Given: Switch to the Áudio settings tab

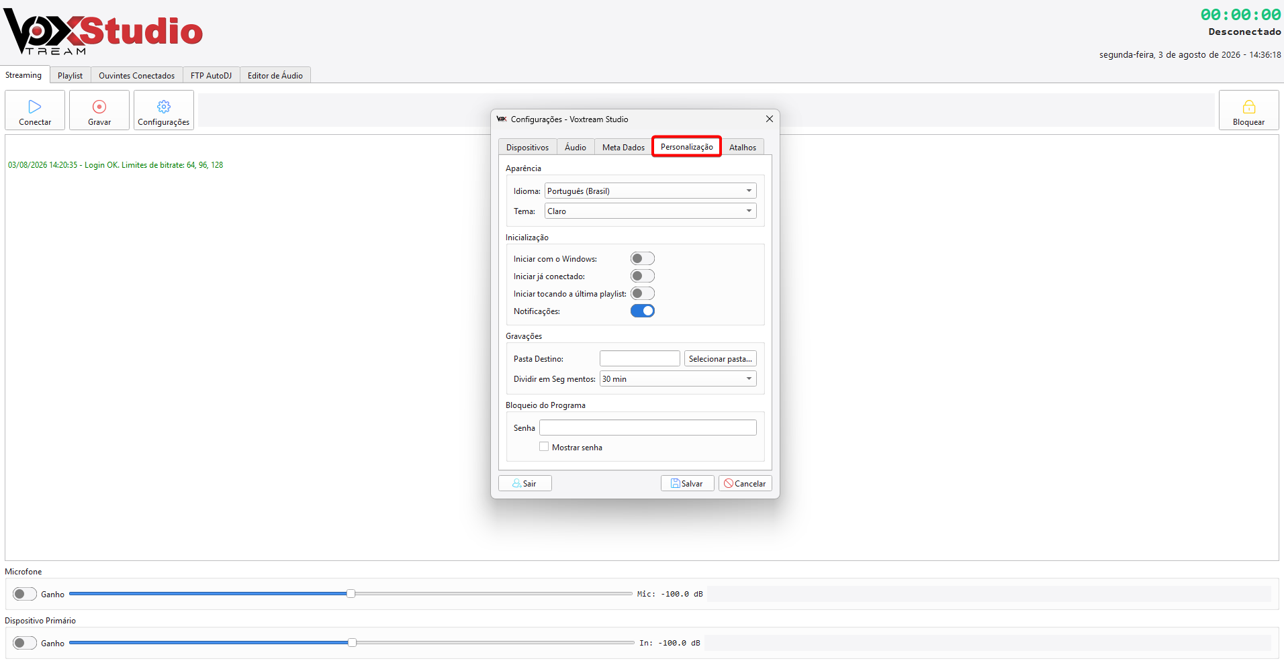Looking at the screenshot, I should pos(576,147).
